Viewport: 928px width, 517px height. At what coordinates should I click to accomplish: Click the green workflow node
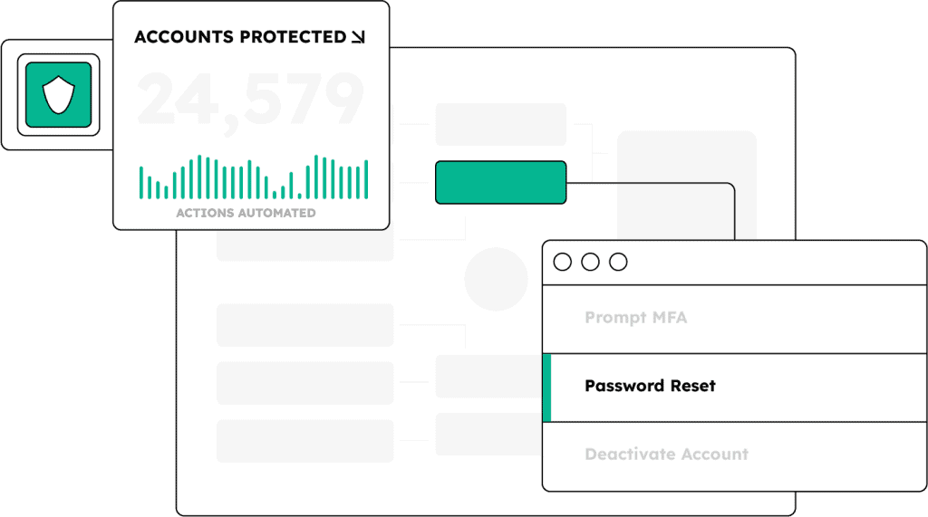500,182
